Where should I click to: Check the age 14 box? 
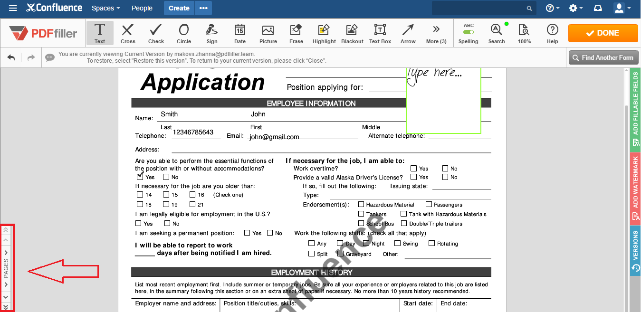tap(140, 194)
